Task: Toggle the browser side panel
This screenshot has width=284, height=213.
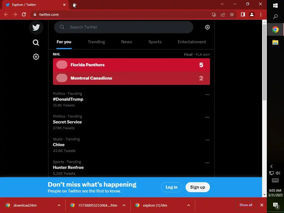Action: pos(243,14)
